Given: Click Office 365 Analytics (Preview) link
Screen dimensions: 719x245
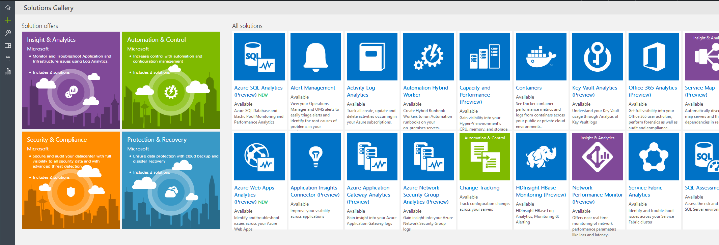Looking at the screenshot, I should [x=653, y=91].
